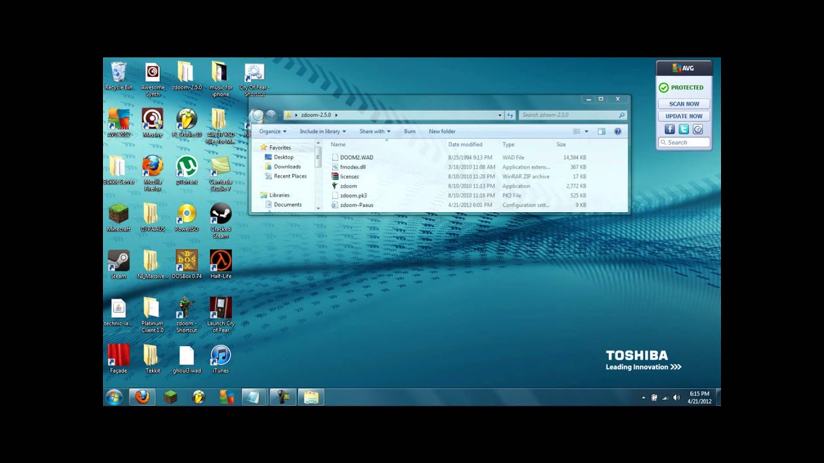
Task: Select the DJ PAAUS folder
Action: click(153, 218)
